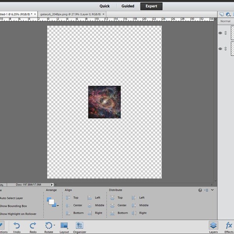Switch to the Quick mode tab
Image resolution: width=234 pixels, height=234 pixels.
(x=105, y=6)
